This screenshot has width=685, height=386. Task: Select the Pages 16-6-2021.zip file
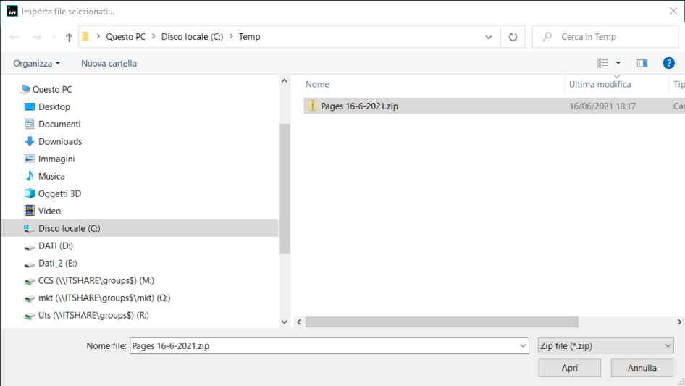click(359, 106)
